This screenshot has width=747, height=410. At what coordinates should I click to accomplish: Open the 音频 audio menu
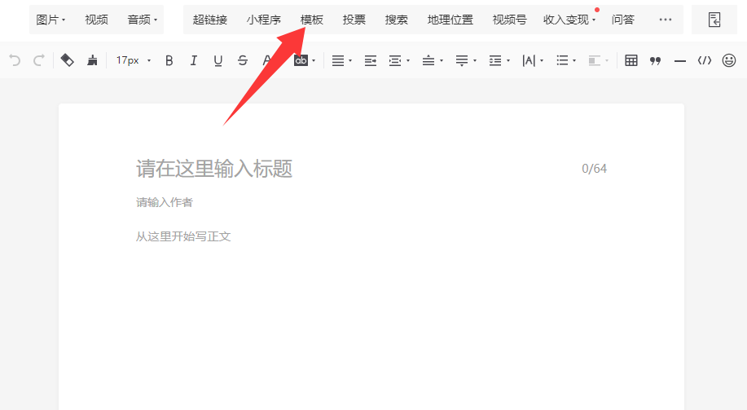142,20
